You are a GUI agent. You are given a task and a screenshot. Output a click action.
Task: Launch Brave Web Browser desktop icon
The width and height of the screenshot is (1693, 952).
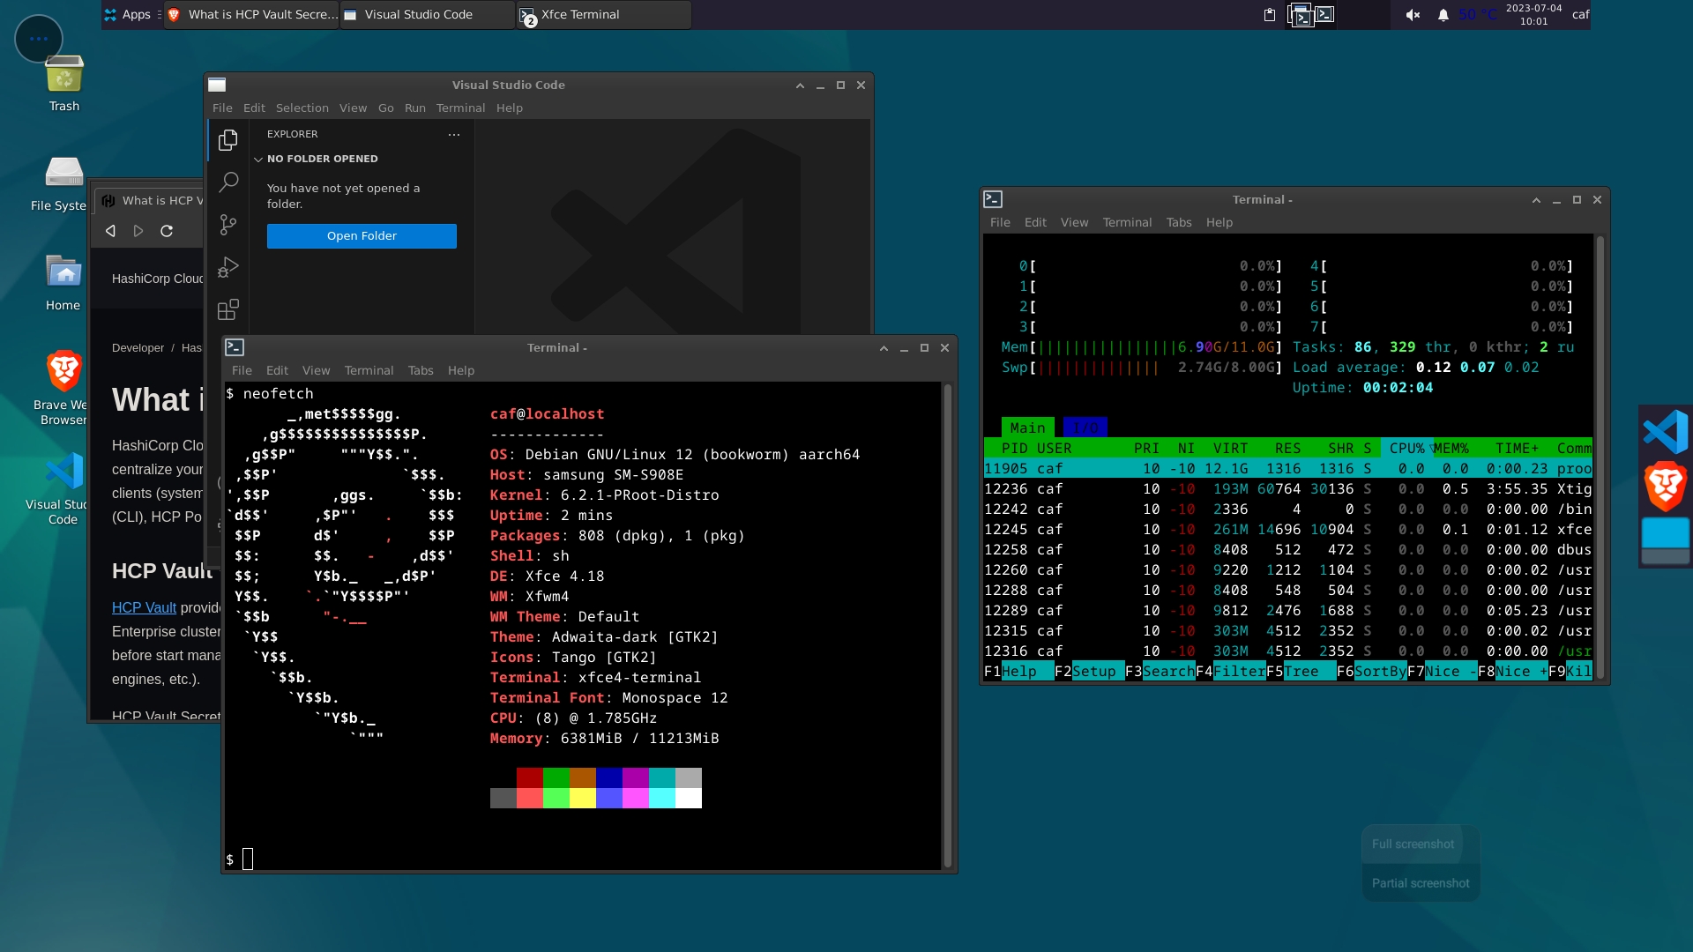pos(62,388)
